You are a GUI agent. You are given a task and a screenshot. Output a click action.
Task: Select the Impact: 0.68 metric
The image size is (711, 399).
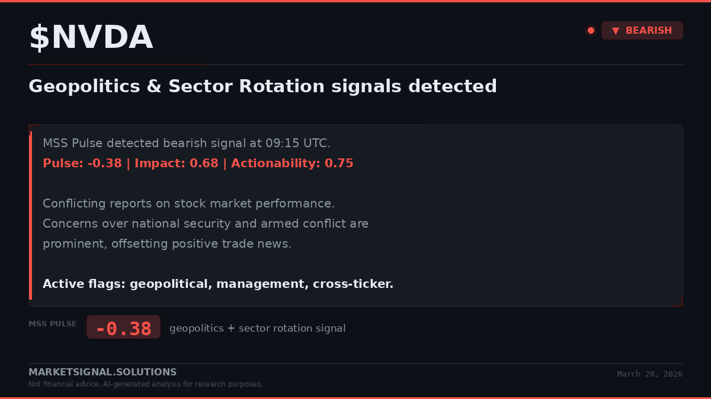pos(176,163)
